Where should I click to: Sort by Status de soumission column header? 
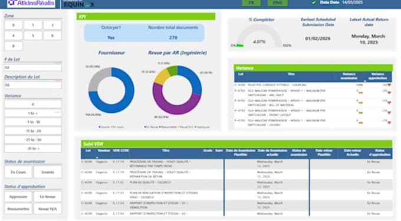(299, 153)
